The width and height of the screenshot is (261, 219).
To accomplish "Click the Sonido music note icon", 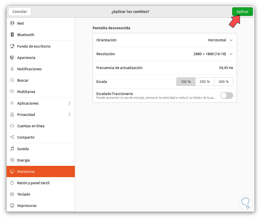I will pyautogui.click(x=12, y=149).
